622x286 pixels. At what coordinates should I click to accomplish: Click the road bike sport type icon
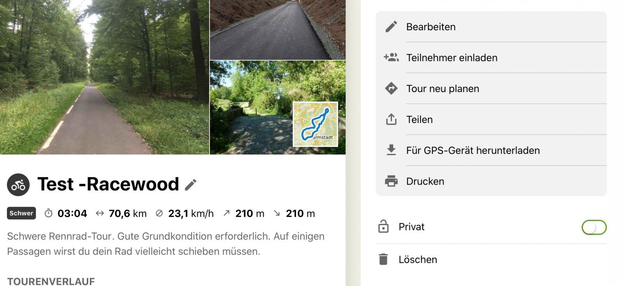click(18, 185)
